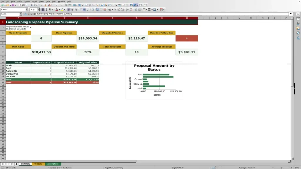Image resolution: width=301 pixels, height=169 pixels.
Task: Click the Zoom Out minus button
Action: (273, 168)
